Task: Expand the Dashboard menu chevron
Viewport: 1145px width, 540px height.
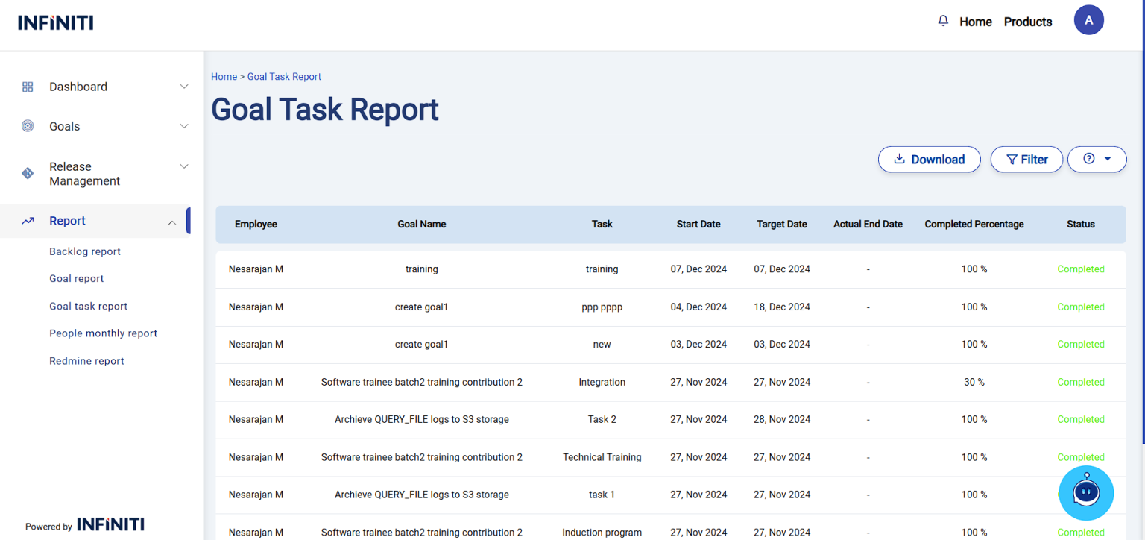Action: (x=184, y=87)
